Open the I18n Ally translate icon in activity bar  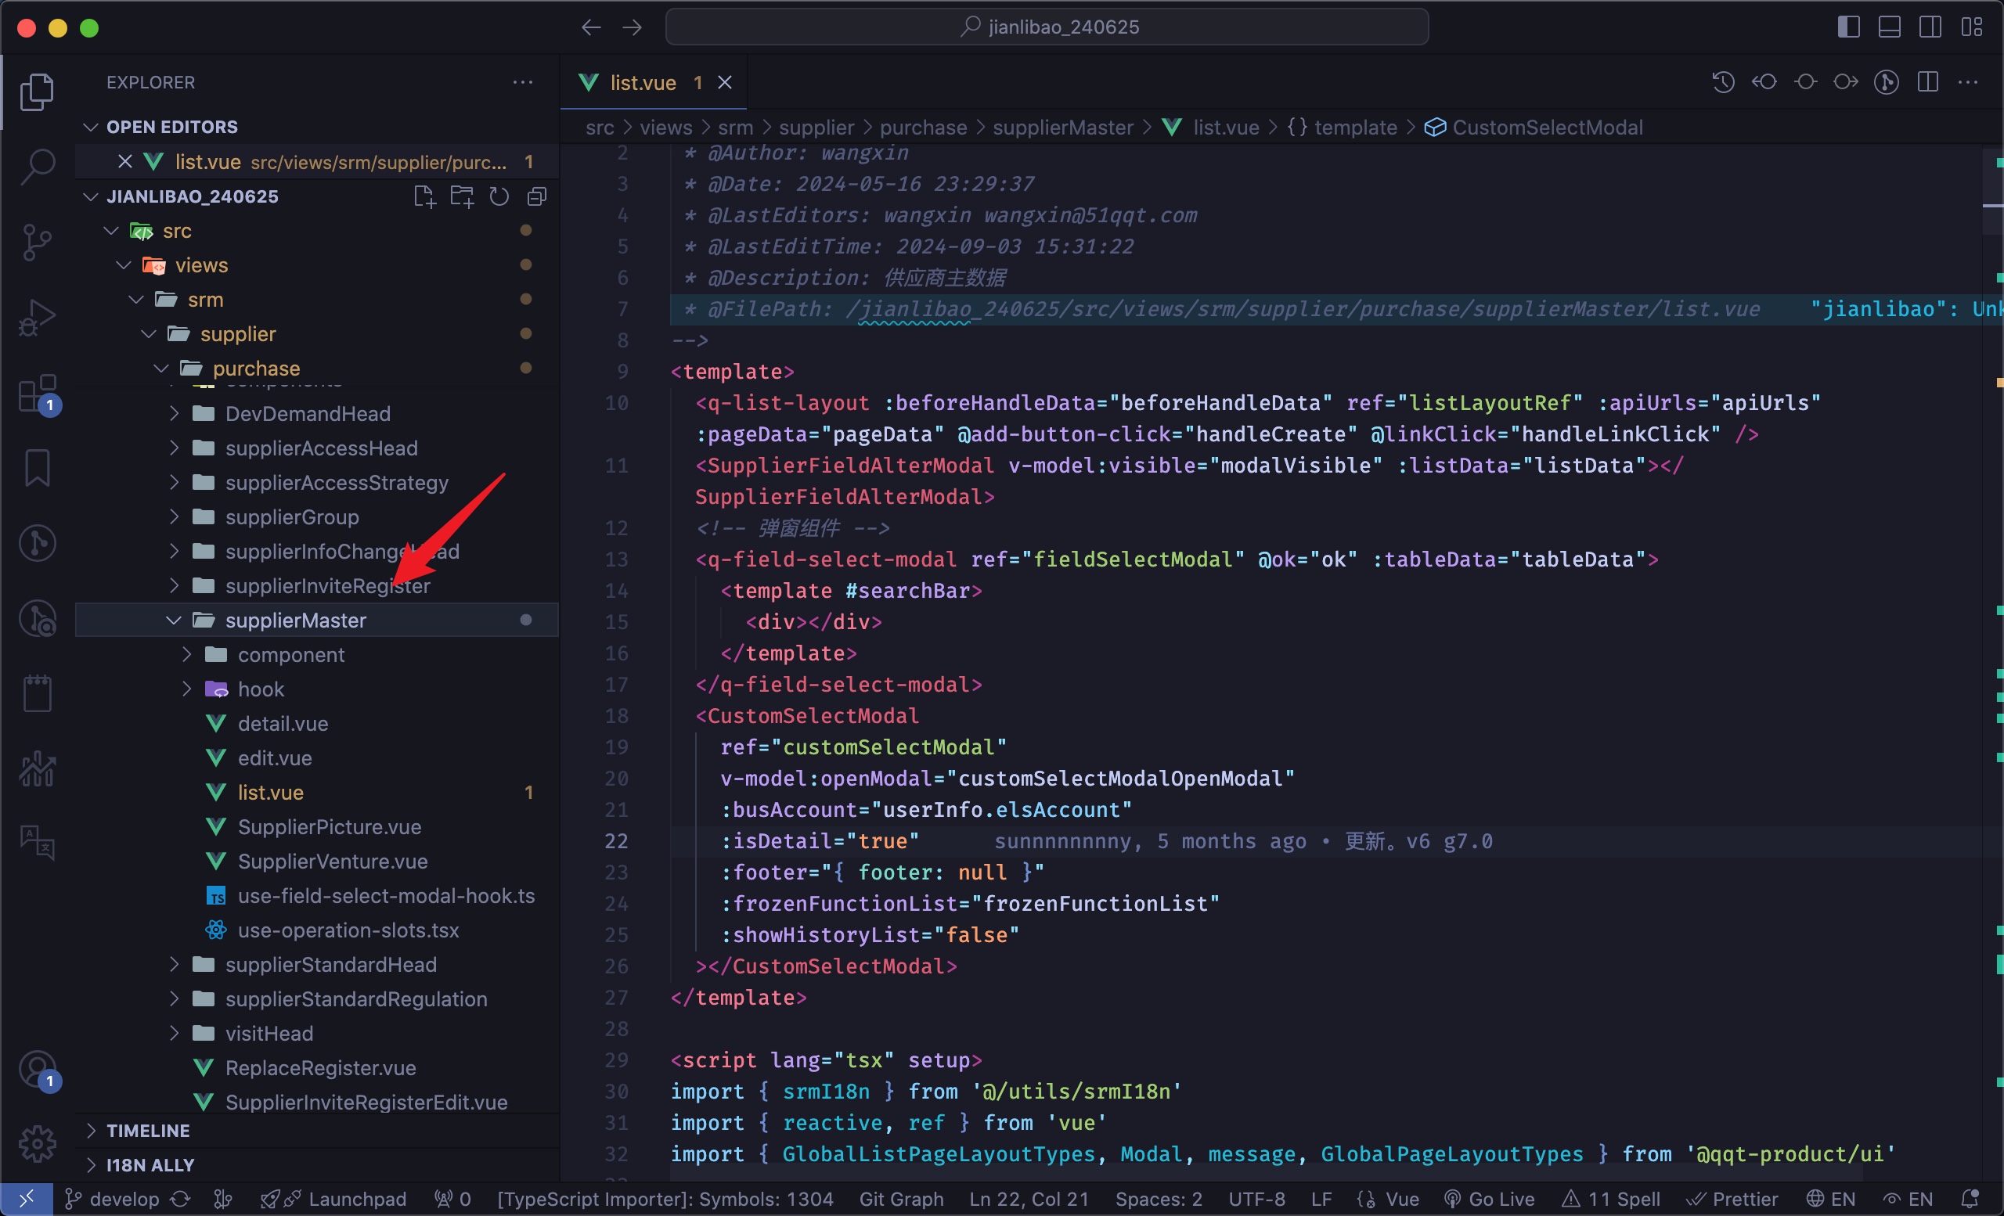pyautogui.click(x=37, y=843)
